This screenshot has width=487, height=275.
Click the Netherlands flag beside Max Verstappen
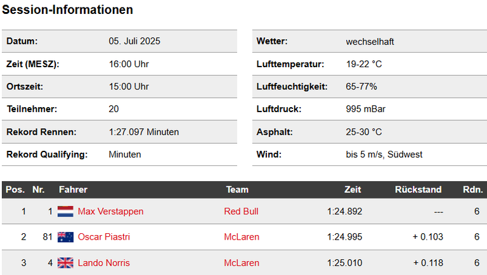click(65, 212)
